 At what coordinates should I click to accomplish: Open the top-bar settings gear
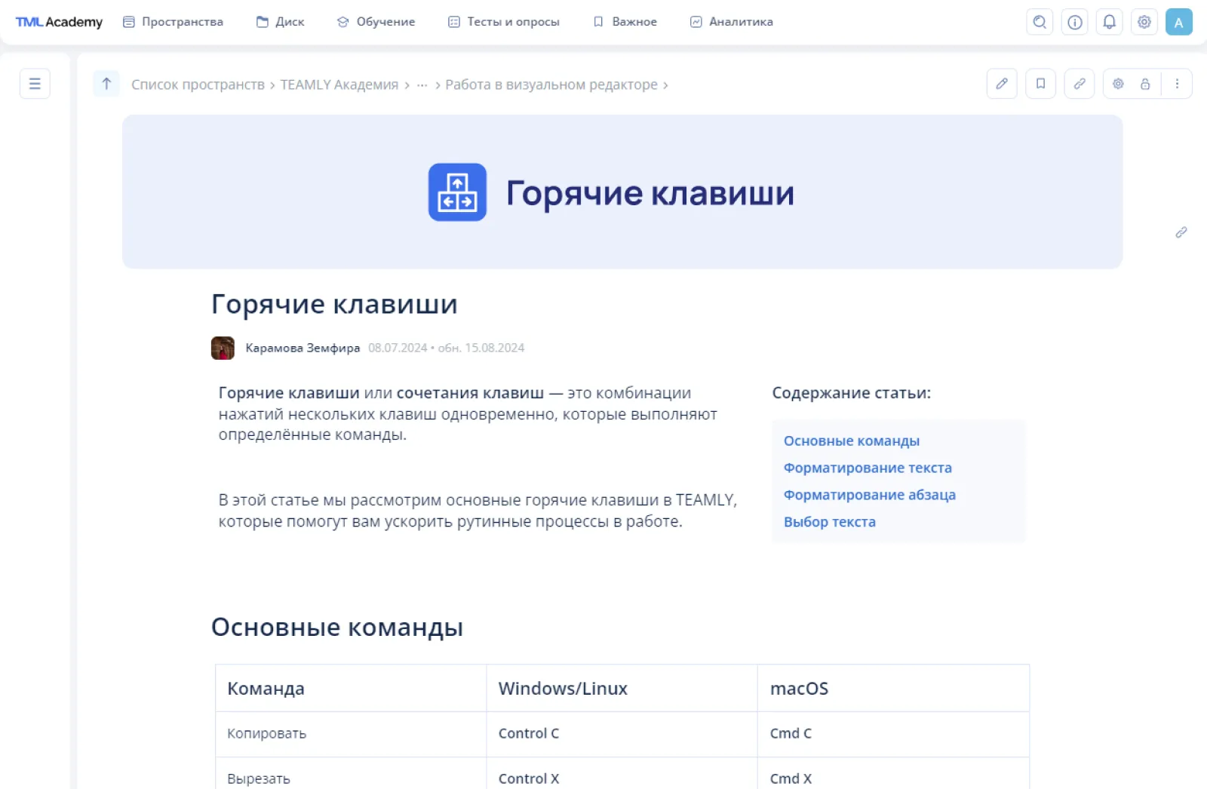click(1144, 22)
